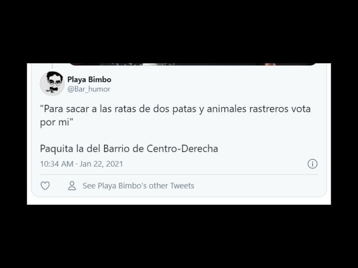See Playa Bimbo's other Tweets
This screenshot has height=268, width=358.
(138, 186)
